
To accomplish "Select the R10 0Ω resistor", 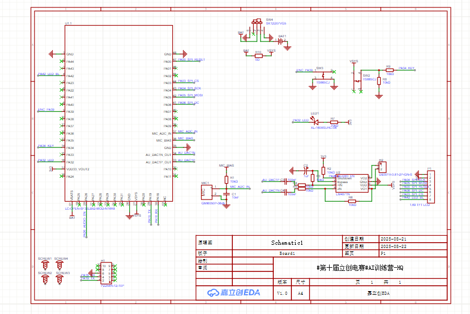I will point(258,55).
